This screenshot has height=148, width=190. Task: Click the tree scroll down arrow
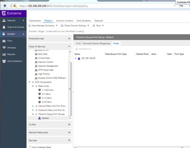pyautogui.click(x=70, y=118)
